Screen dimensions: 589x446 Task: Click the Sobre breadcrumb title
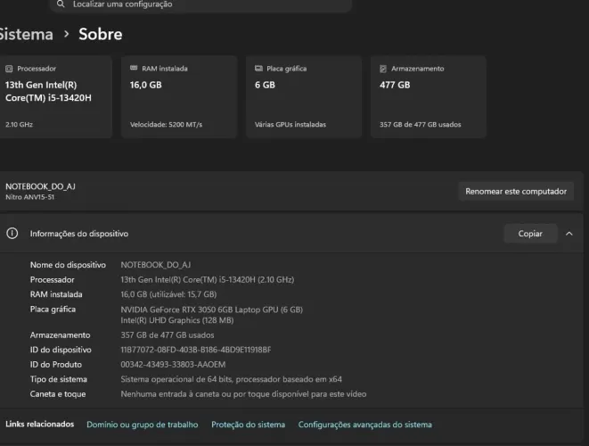[101, 34]
